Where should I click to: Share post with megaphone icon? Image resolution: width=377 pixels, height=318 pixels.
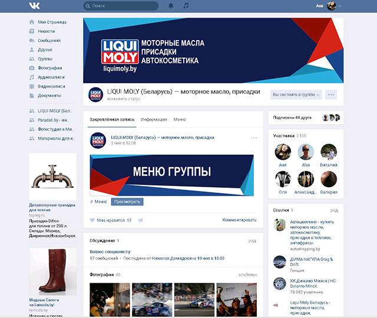point(140,220)
